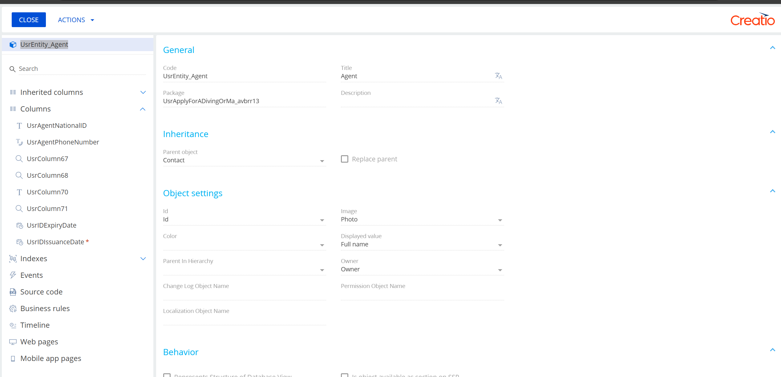Click text type icon of UsrAgentNationalID
The width and height of the screenshot is (781, 377).
point(19,126)
